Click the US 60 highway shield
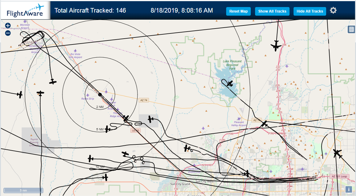 pos(135,131)
